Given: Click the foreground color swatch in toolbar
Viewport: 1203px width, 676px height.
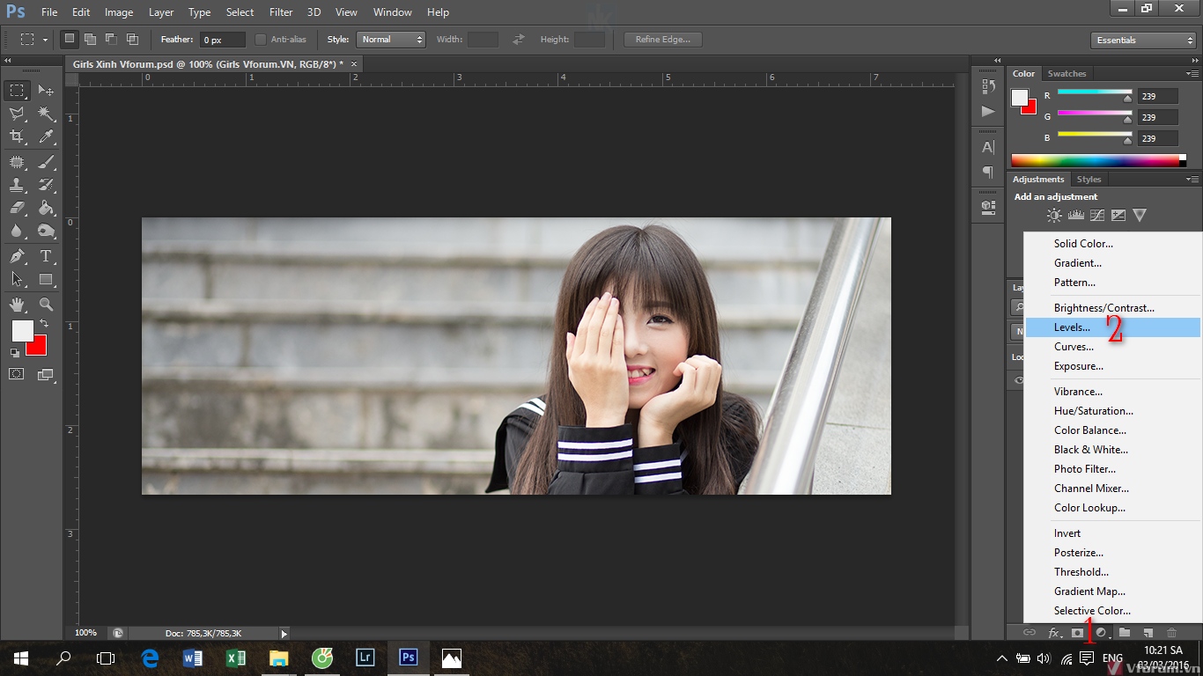Looking at the screenshot, I should 22,331.
